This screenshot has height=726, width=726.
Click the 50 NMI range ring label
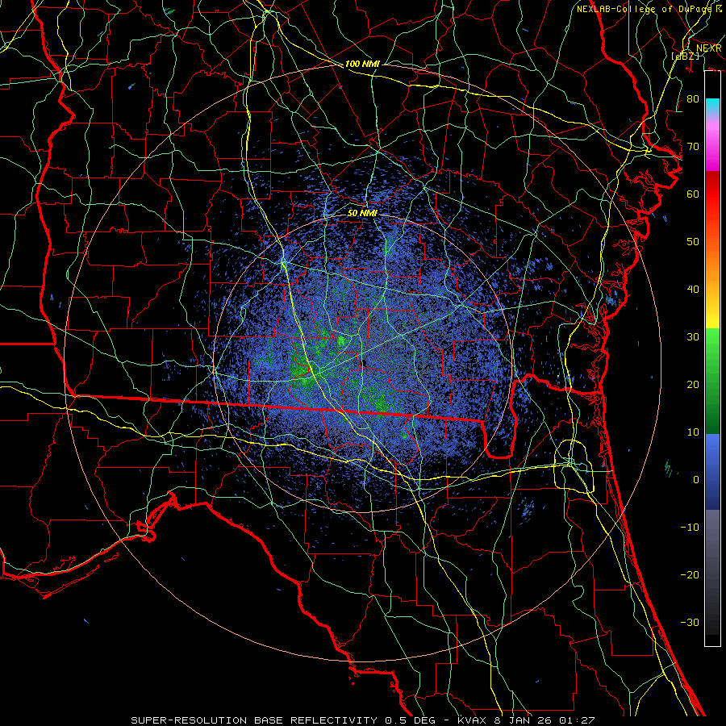[x=362, y=213]
